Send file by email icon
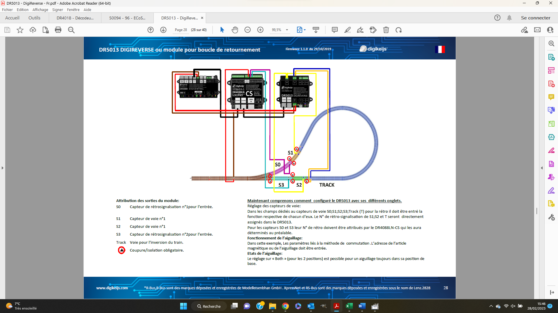 point(537,30)
